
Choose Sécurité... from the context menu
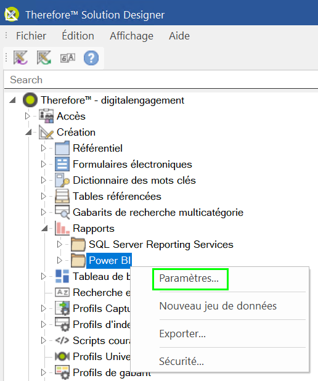pyautogui.click(x=181, y=361)
